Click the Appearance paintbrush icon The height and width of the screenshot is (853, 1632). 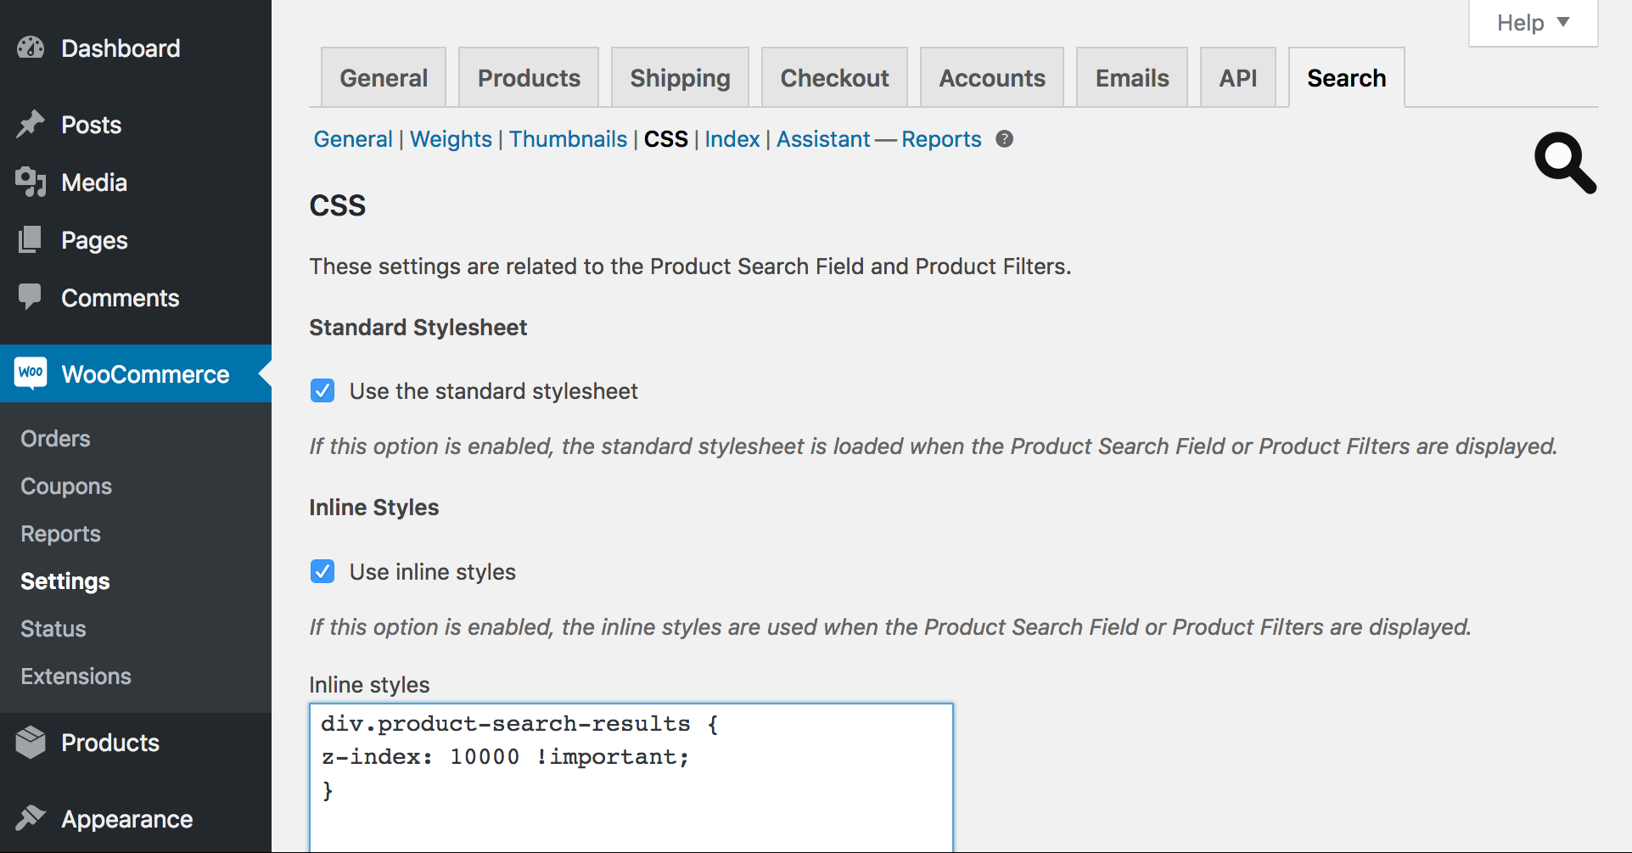tap(31, 818)
